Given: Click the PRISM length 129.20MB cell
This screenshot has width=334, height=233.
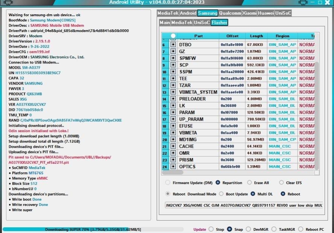Looking at the screenshot, I should [256, 160].
